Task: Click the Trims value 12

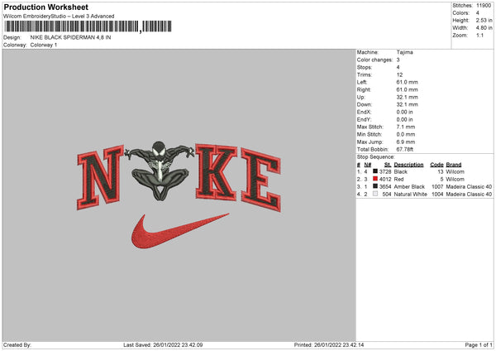Action: point(399,75)
